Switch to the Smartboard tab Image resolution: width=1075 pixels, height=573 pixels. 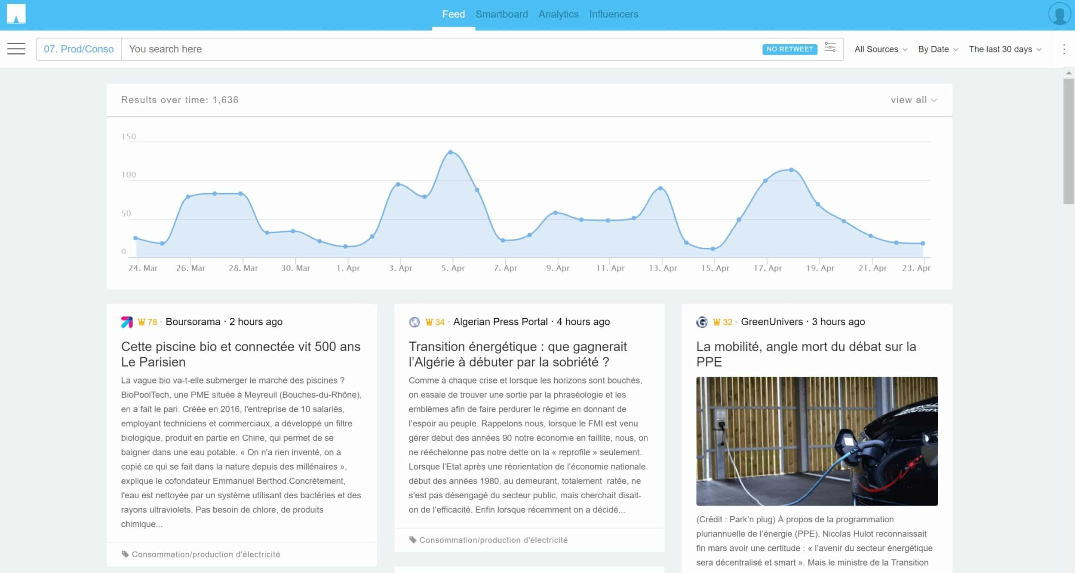(501, 14)
